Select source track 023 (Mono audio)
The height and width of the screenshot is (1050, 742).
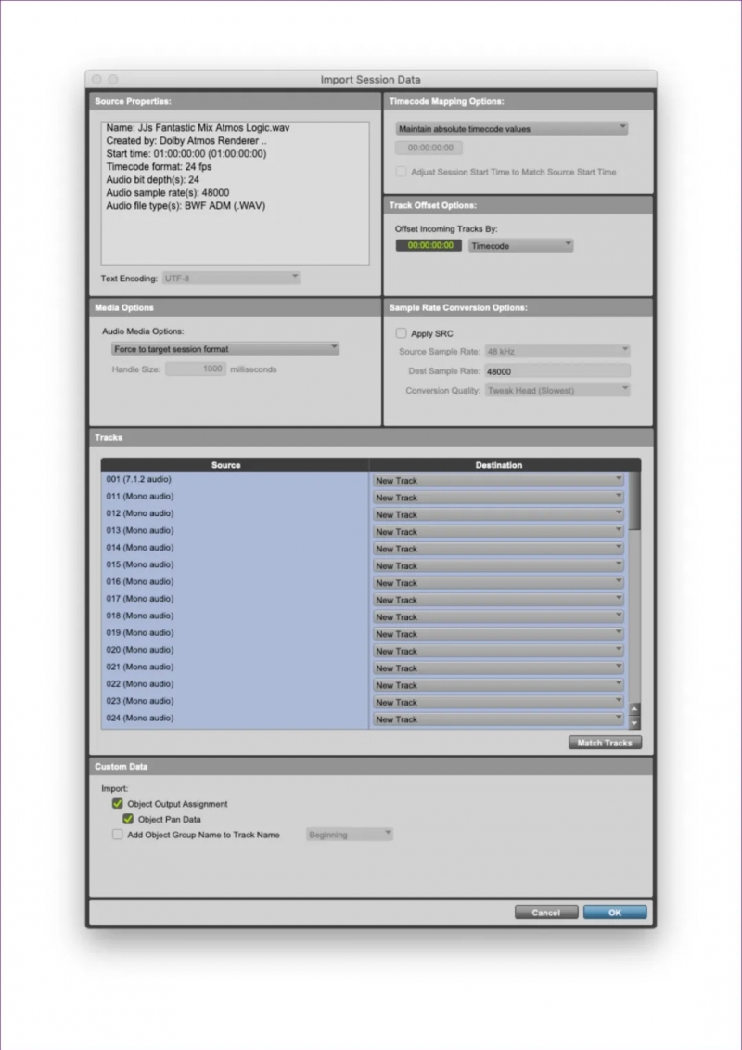click(x=235, y=701)
